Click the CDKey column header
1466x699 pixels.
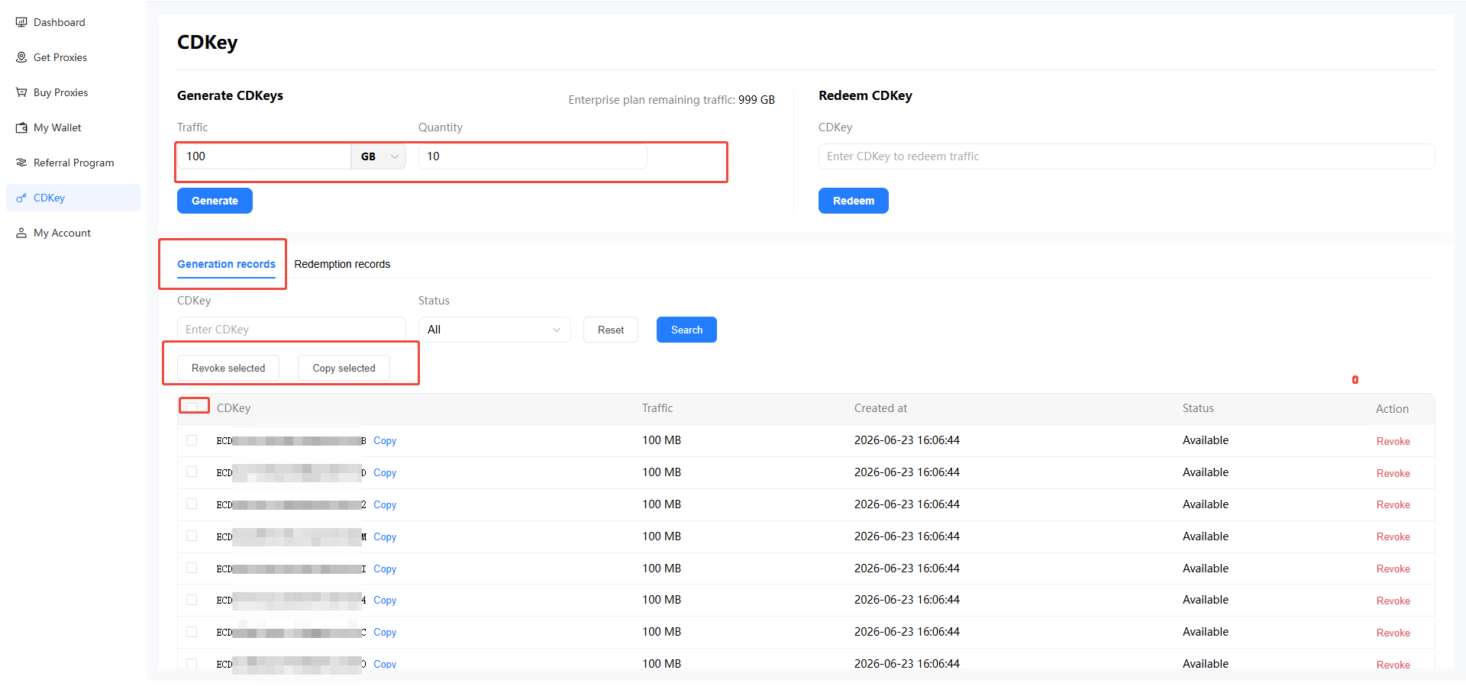(x=234, y=408)
